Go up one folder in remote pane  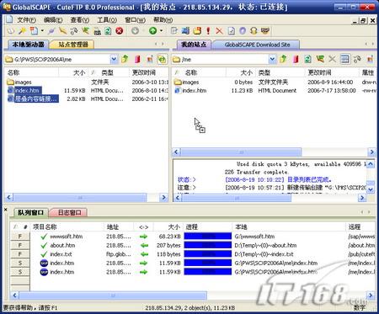pyautogui.click(x=284, y=59)
